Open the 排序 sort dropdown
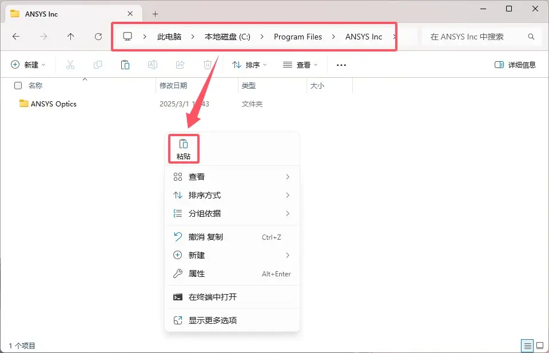This screenshot has width=549, height=353. (x=249, y=65)
